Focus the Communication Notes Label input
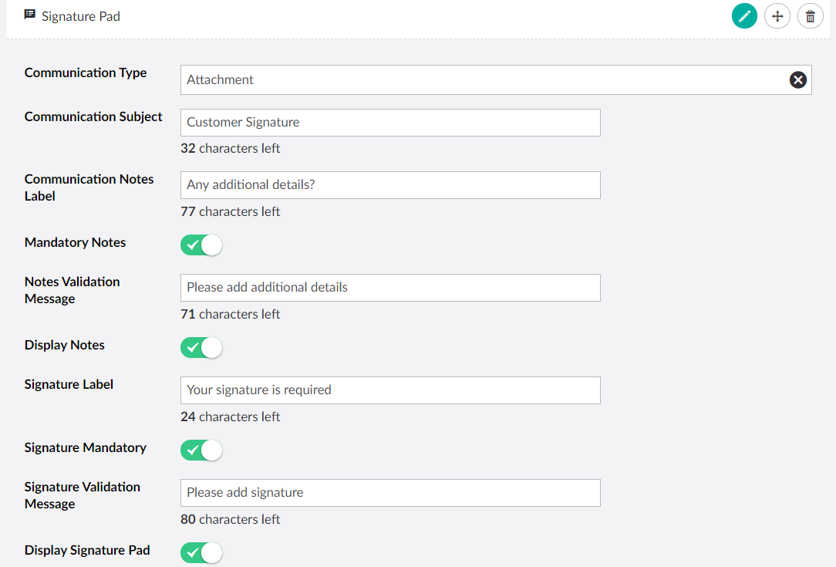 click(x=390, y=185)
